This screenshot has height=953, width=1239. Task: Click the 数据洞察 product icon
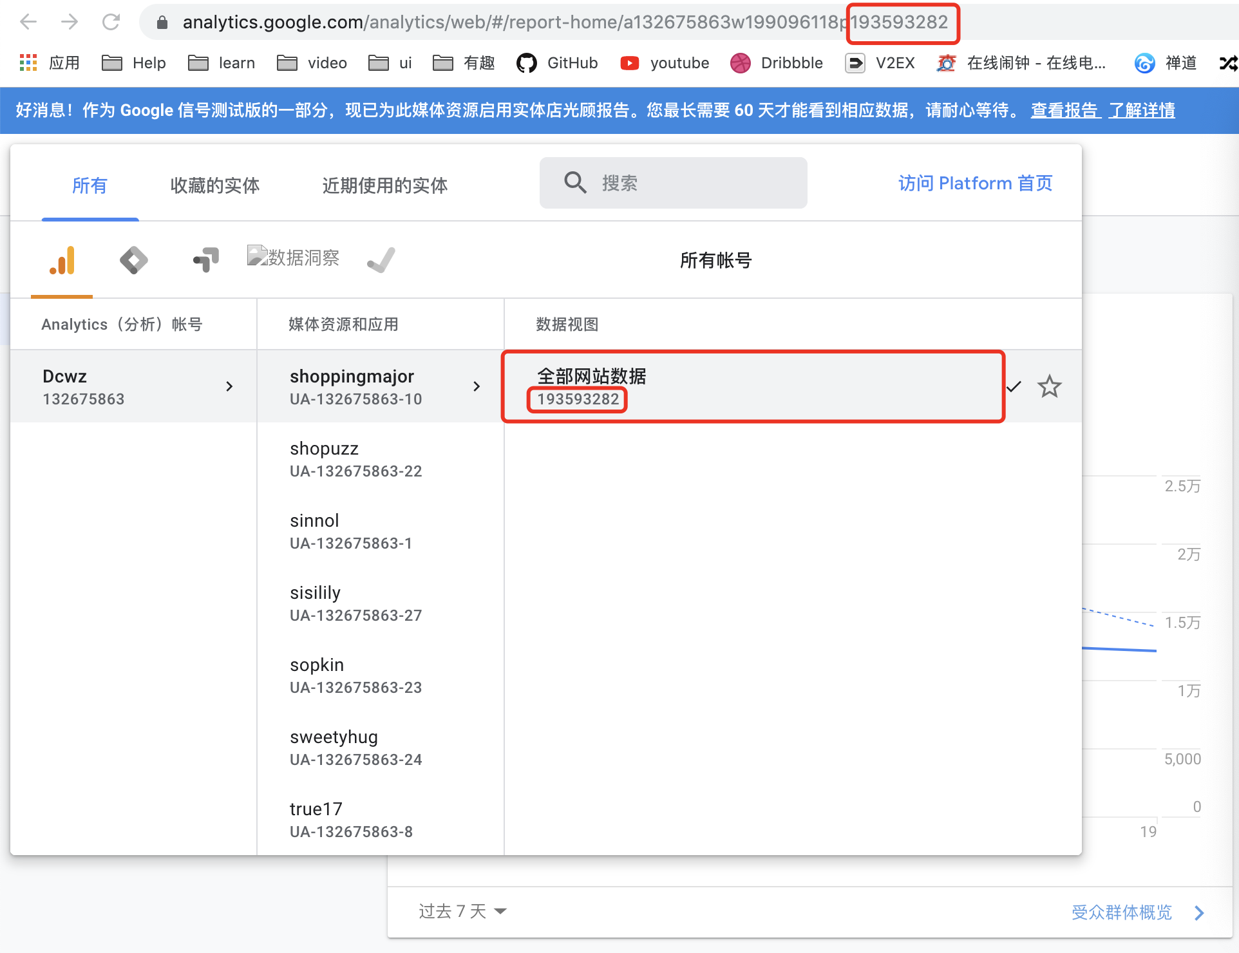pos(293,258)
